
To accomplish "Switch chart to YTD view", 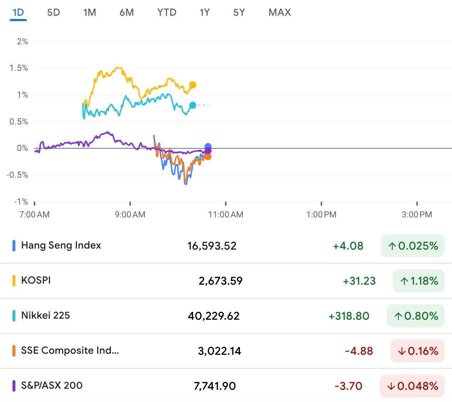I will coord(167,13).
